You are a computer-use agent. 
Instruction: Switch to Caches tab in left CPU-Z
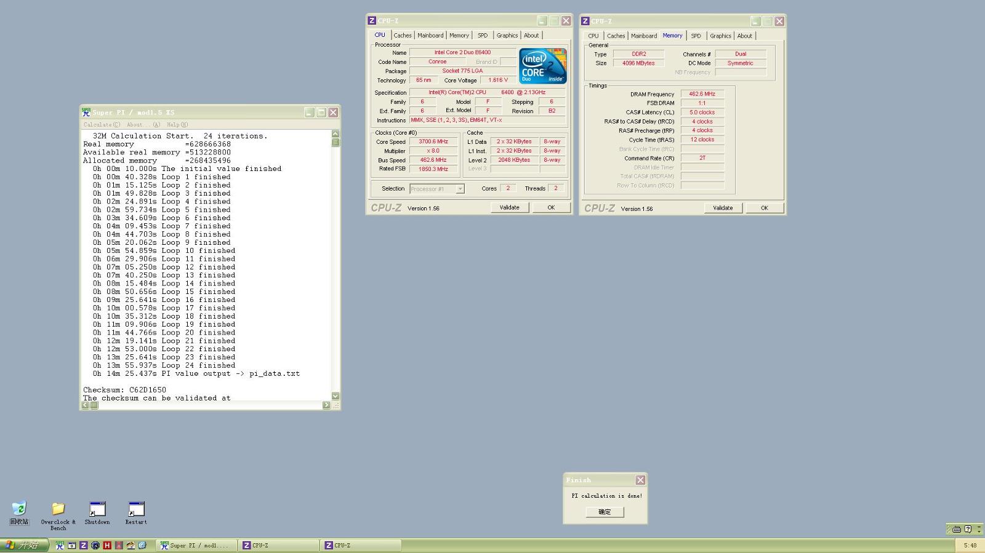click(403, 35)
